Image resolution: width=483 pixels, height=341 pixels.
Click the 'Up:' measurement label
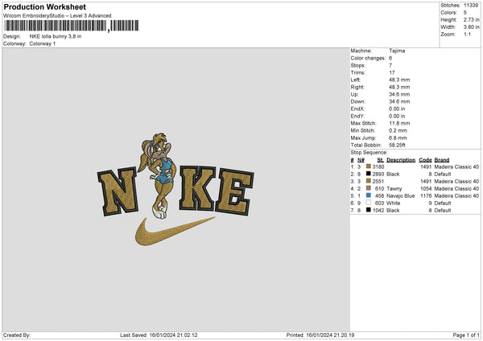coord(354,94)
